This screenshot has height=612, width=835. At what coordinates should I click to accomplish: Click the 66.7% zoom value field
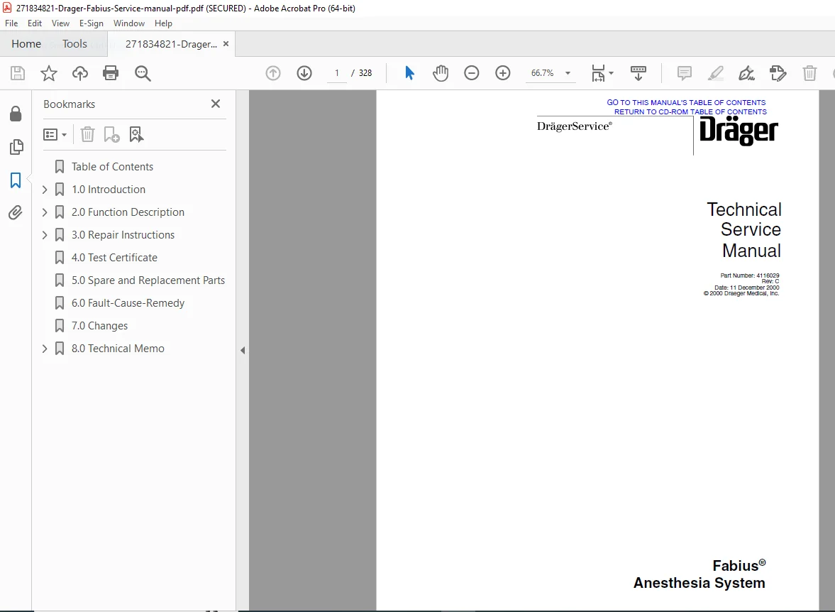pyautogui.click(x=542, y=73)
